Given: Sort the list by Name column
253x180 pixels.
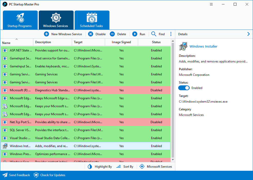Looking at the screenshot, I should point(17,42).
